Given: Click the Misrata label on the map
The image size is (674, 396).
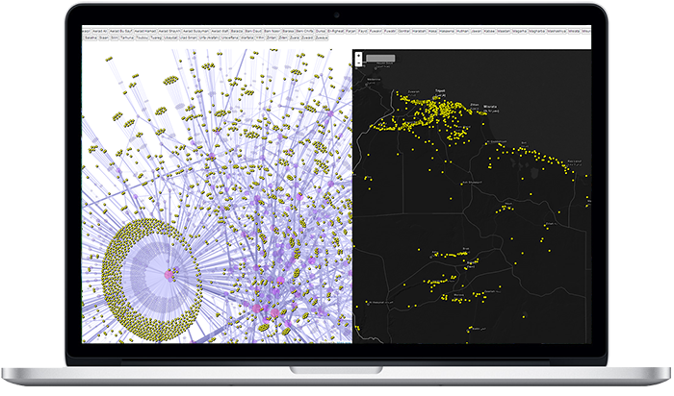Looking at the screenshot, I should click(490, 107).
